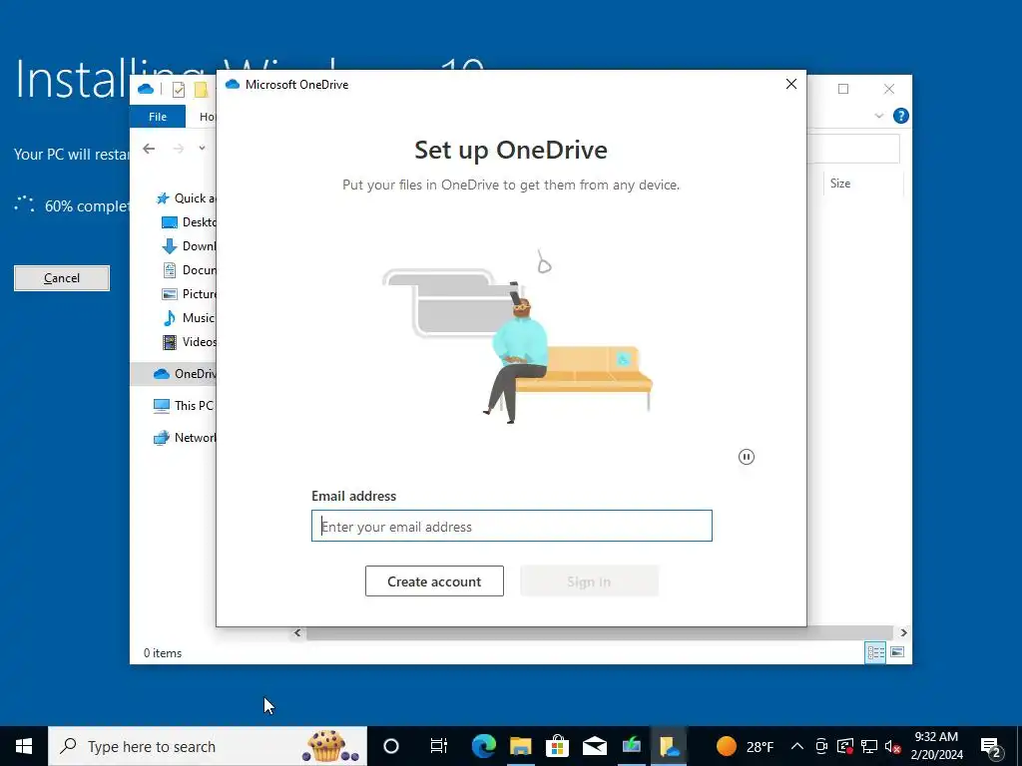Open Videos folder in the navigation pane
The width and height of the screenshot is (1022, 766).
click(x=189, y=341)
